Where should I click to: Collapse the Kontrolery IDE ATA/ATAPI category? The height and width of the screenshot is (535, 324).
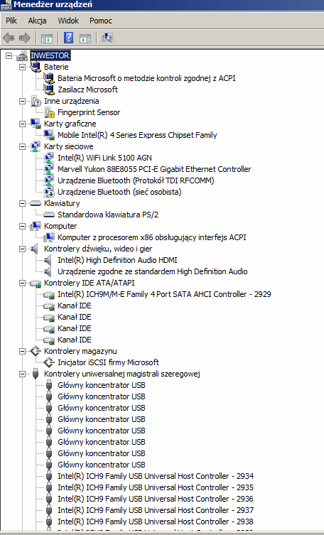[22, 283]
